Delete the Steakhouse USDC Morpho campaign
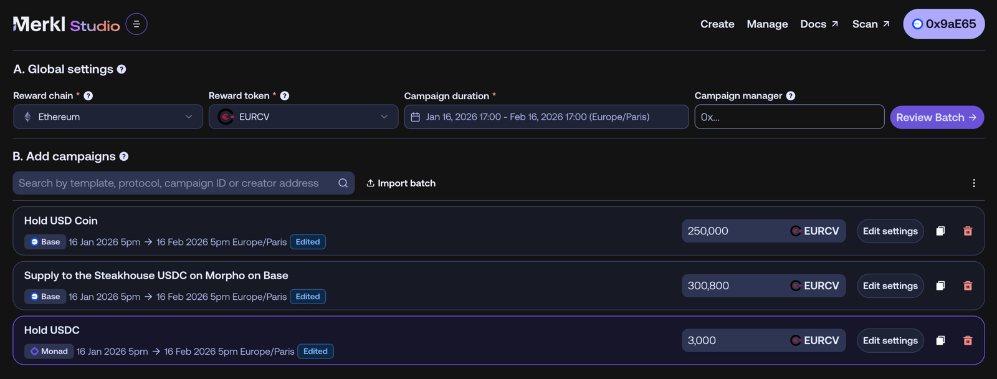 (968, 286)
